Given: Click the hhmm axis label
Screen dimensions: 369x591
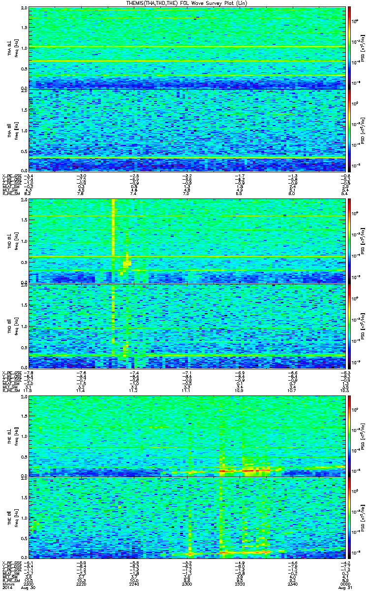Looking at the screenshot, I should tap(8, 584).
